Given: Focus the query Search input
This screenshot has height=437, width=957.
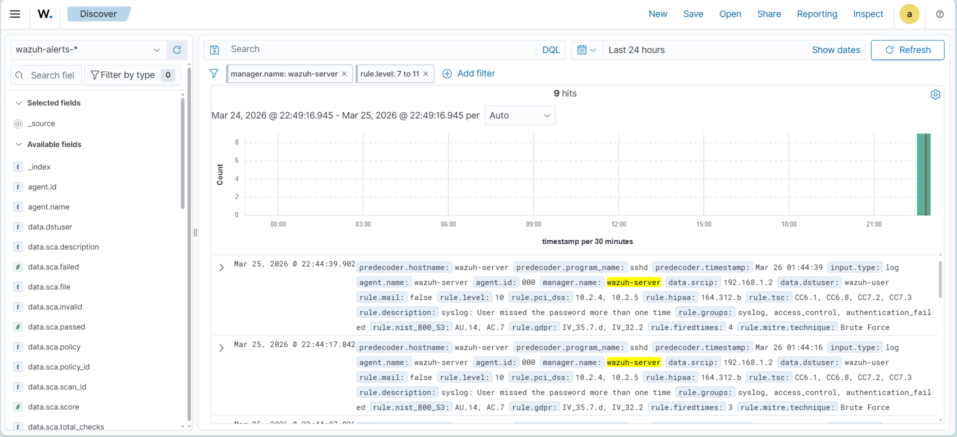Looking at the screenshot, I should [x=381, y=49].
